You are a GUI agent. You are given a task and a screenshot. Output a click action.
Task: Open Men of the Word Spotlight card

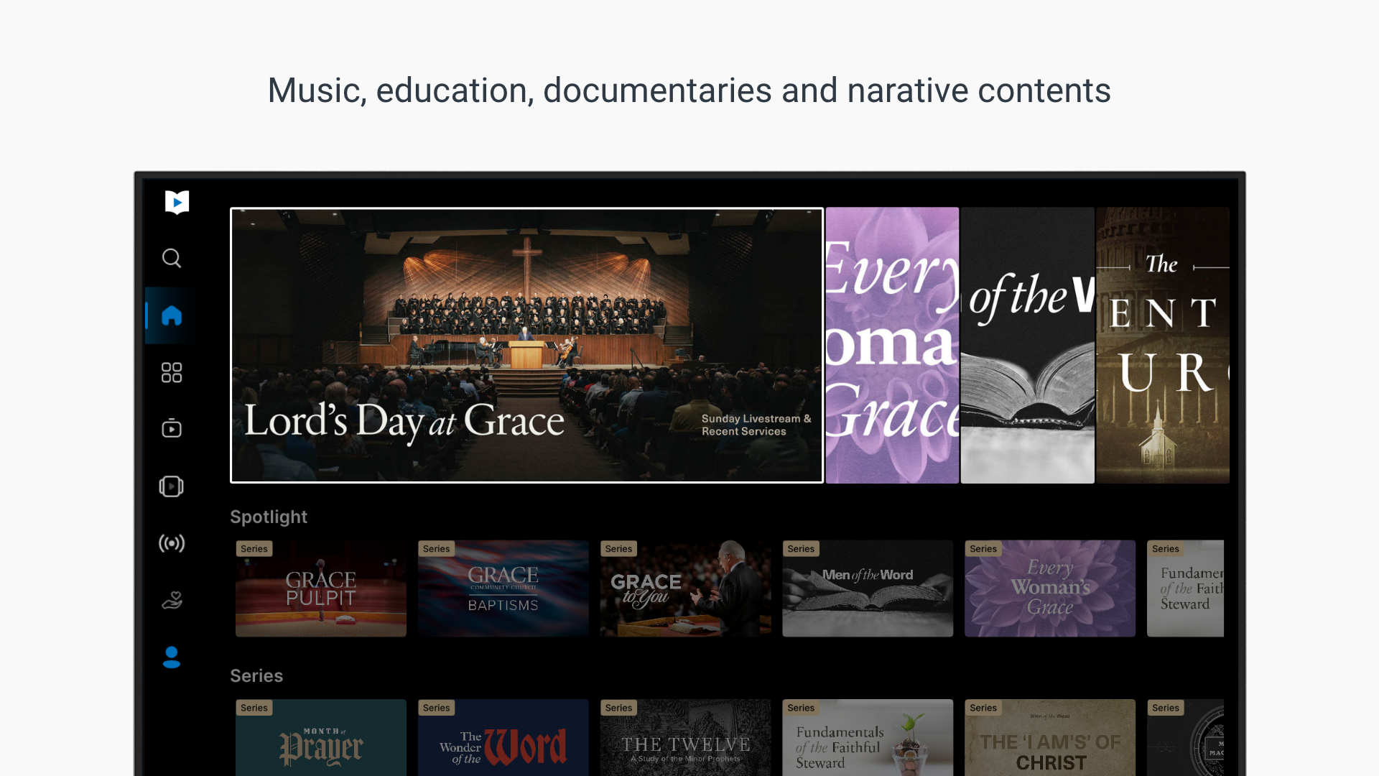(868, 588)
